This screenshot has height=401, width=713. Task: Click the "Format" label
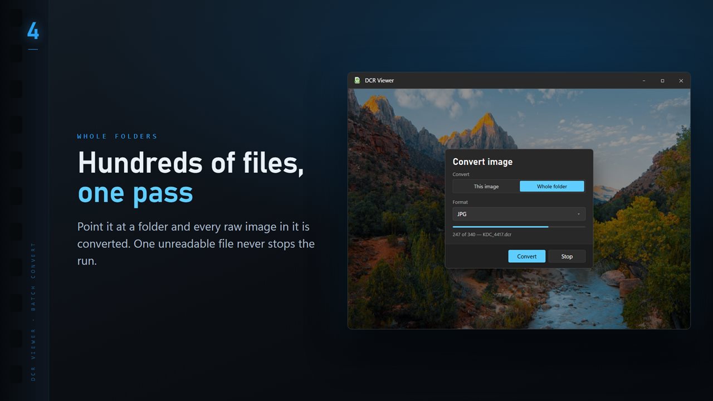[x=460, y=202]
